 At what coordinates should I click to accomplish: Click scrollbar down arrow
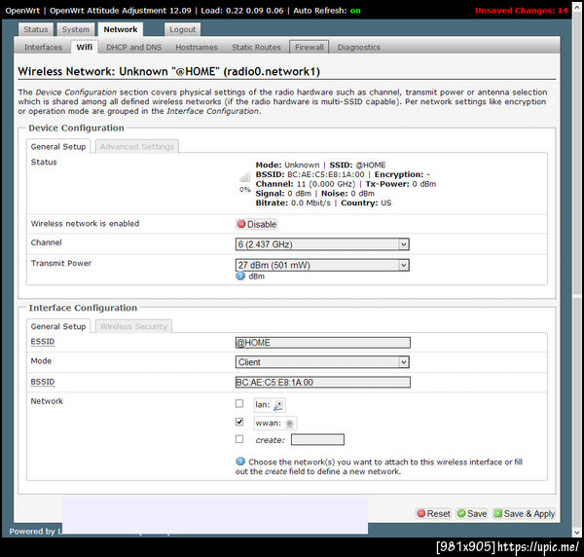coord(577,533)
